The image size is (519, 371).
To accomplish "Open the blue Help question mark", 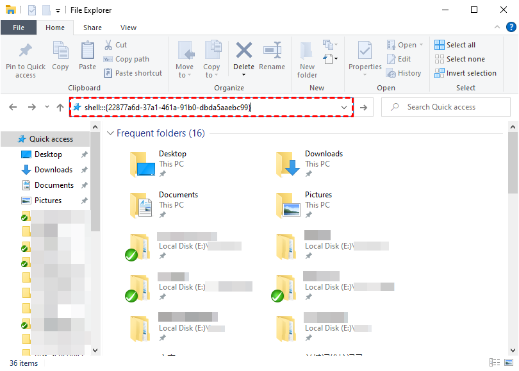I will [511, 27].
